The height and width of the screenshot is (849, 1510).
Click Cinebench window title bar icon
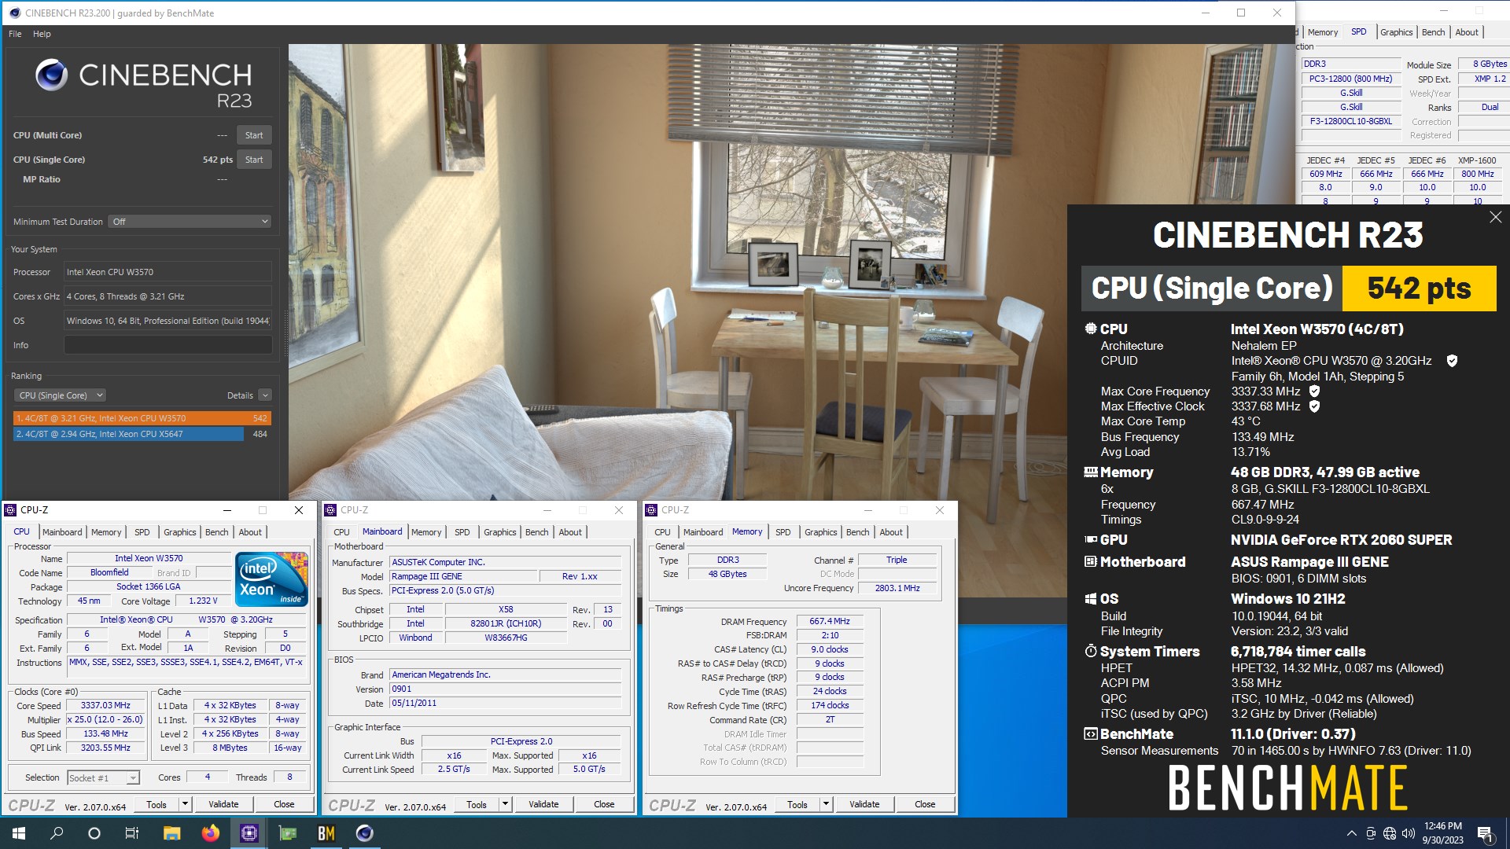pos(14,13)
